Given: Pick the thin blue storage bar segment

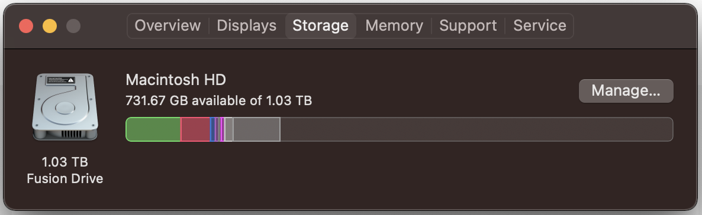Looking at the screenshot, I should point(212,129).
